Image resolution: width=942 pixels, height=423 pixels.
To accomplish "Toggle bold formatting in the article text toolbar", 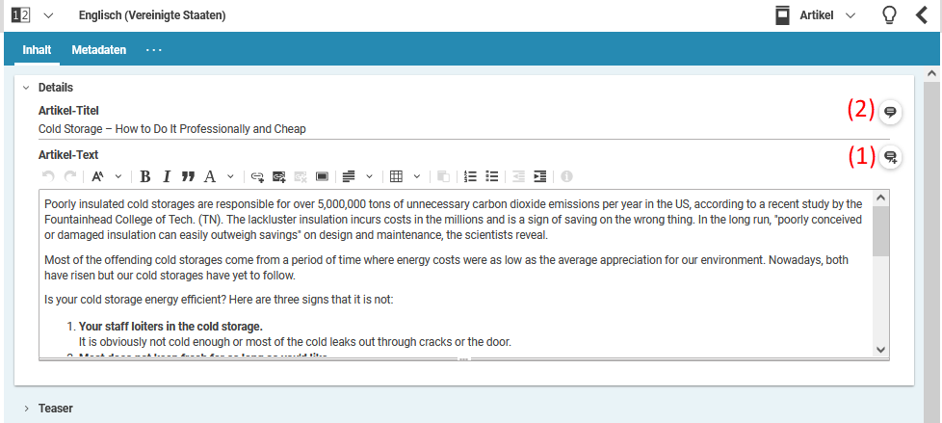I will [x=145, y=176].
